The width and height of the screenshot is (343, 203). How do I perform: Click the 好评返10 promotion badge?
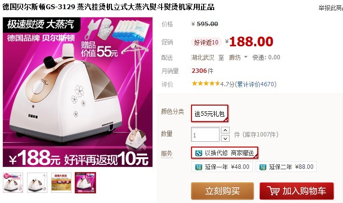pyautogui.click(x=206, y=42)
